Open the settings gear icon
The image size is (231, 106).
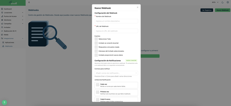click(x=228, y=2)
